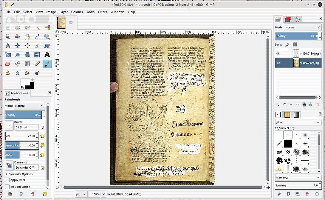325x200 pixels.
Task: Click the white foreground colour swatch
Action: click(x=25, y=82)
